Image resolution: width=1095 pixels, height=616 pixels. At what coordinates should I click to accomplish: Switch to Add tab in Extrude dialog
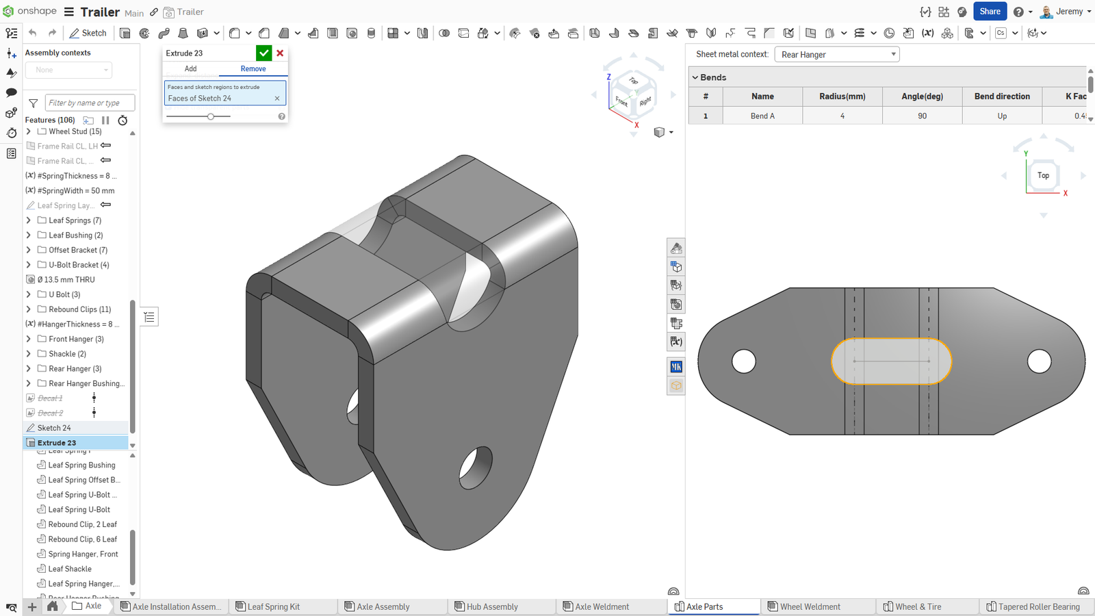pyautogui.click(x=191, y=68)
